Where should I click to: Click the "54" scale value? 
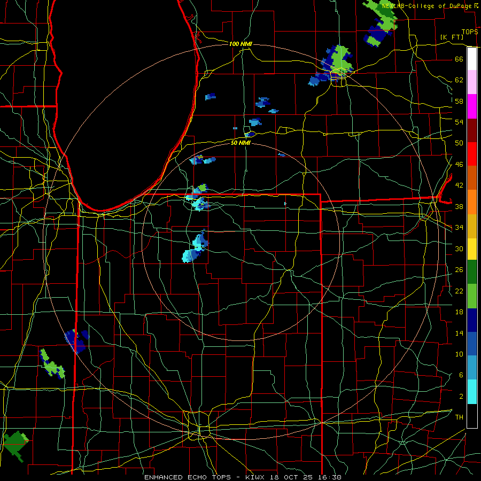pyautogui.click(x=459, y=122)
